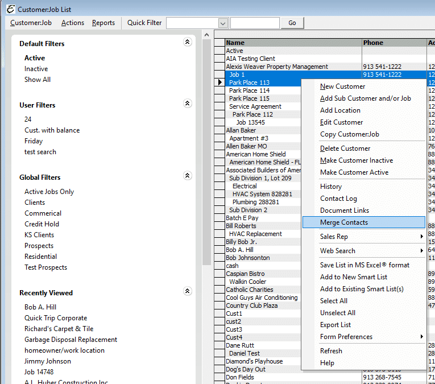The height and width of the screenshot is (384, 435).
Task: Open the Quick Filter dropdown
Action: 223,23
